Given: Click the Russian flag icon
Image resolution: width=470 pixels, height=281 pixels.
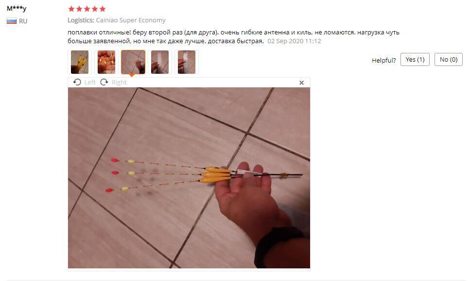Looking at the screenshot, I should pos(12,21).
